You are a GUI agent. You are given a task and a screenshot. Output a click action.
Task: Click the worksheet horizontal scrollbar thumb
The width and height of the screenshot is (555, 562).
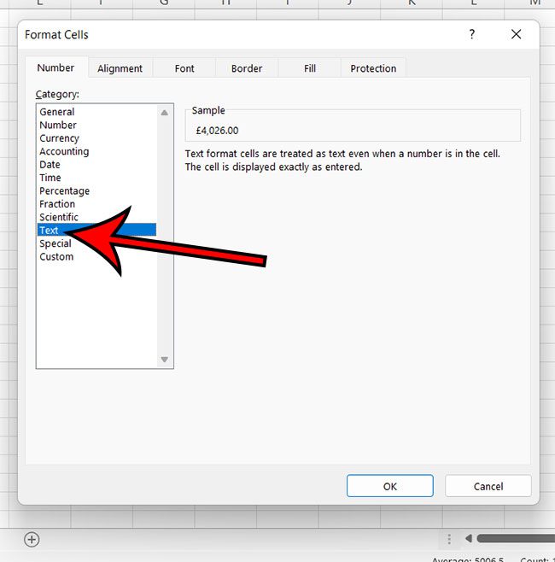(x=516, y=538)
